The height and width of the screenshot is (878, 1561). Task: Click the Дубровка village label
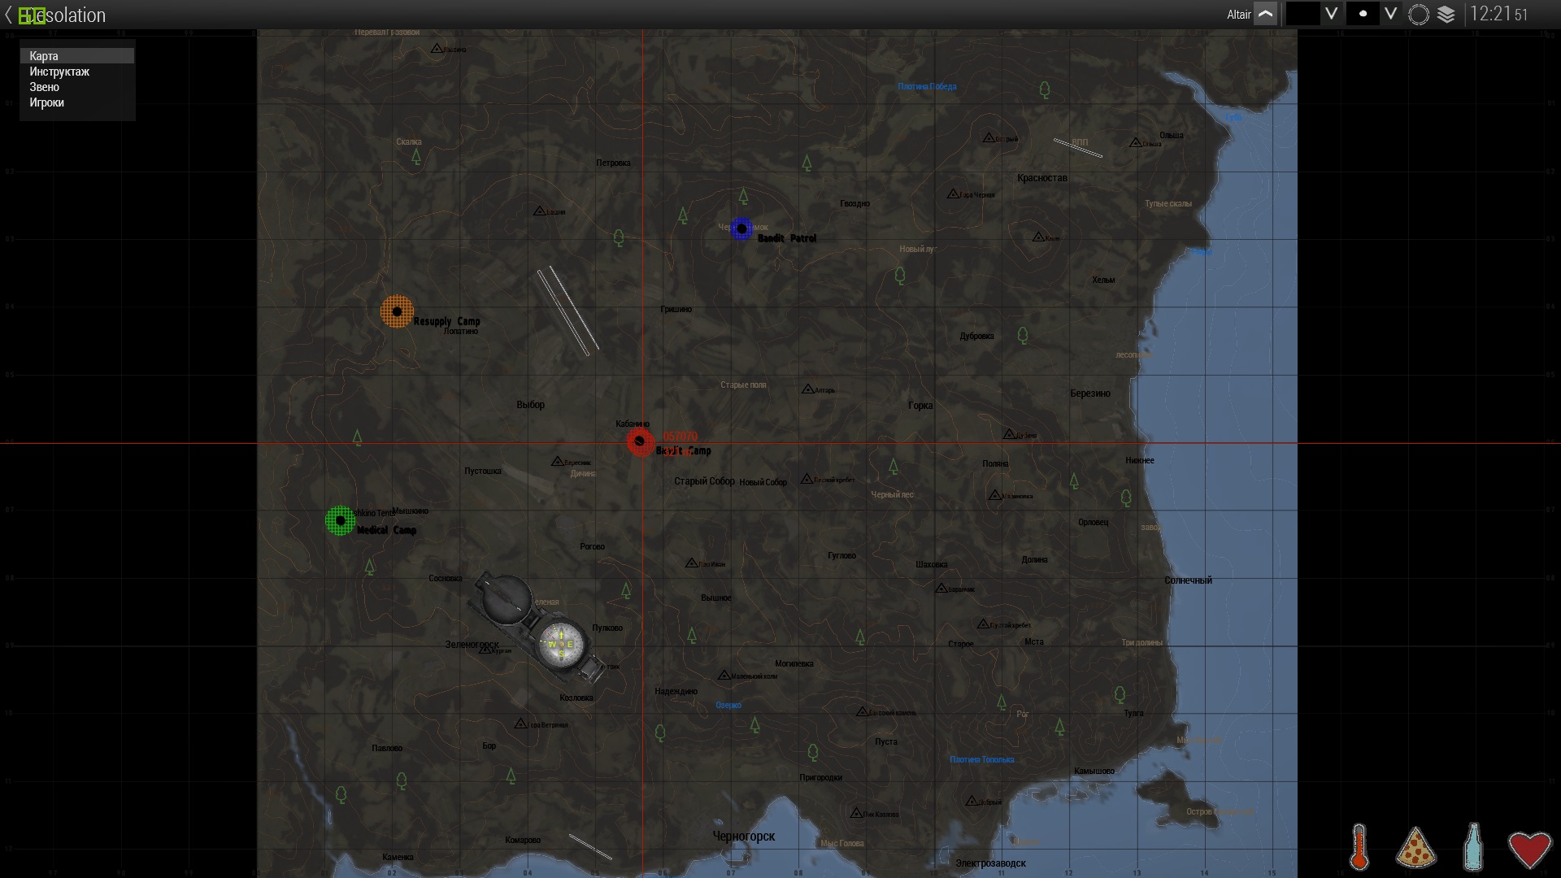(976, 337)
